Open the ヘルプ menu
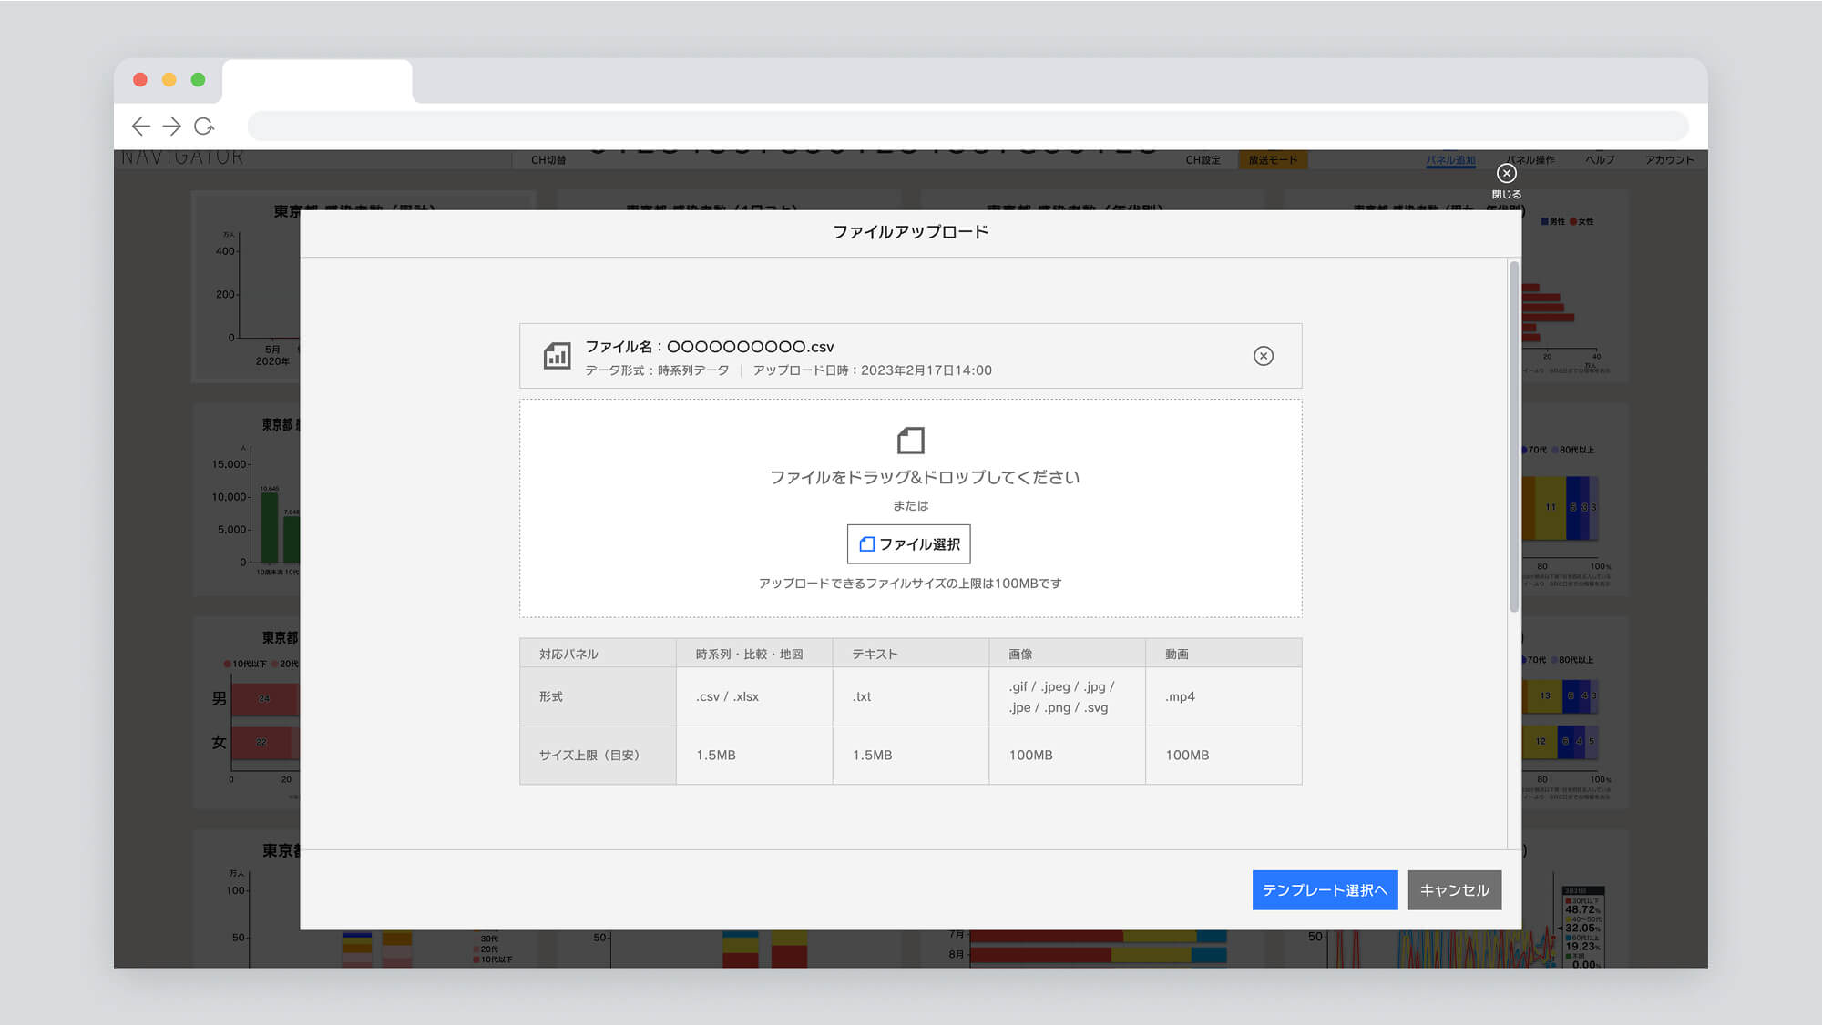Image resolution: width=1822 pixels, height=1025 pixels. click(x=1600, y=160)
